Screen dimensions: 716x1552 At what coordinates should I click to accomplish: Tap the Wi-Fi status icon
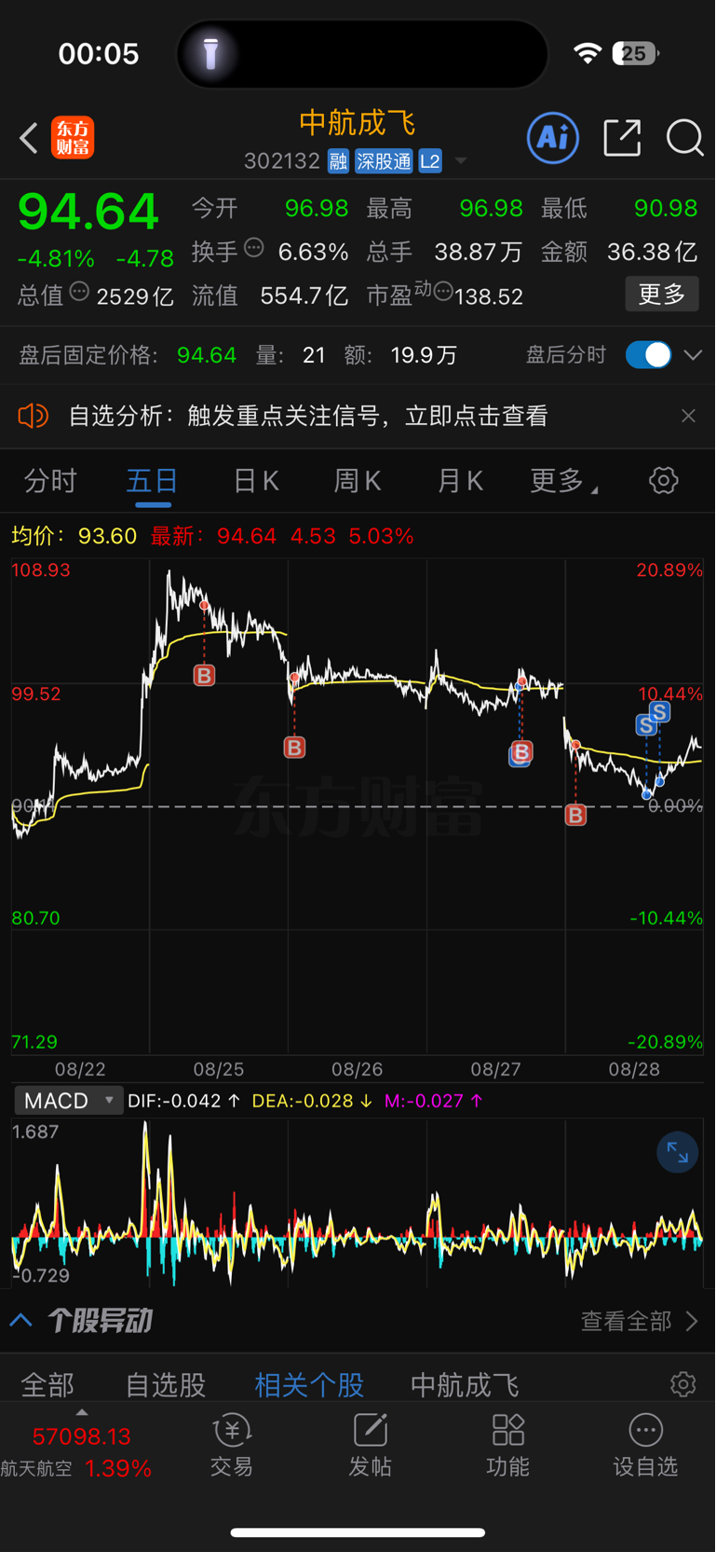587,53
